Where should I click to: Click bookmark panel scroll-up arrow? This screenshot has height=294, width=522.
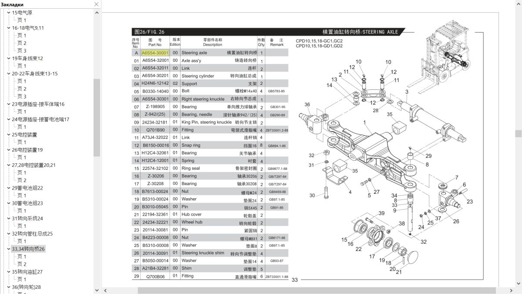tap(97, 13)
